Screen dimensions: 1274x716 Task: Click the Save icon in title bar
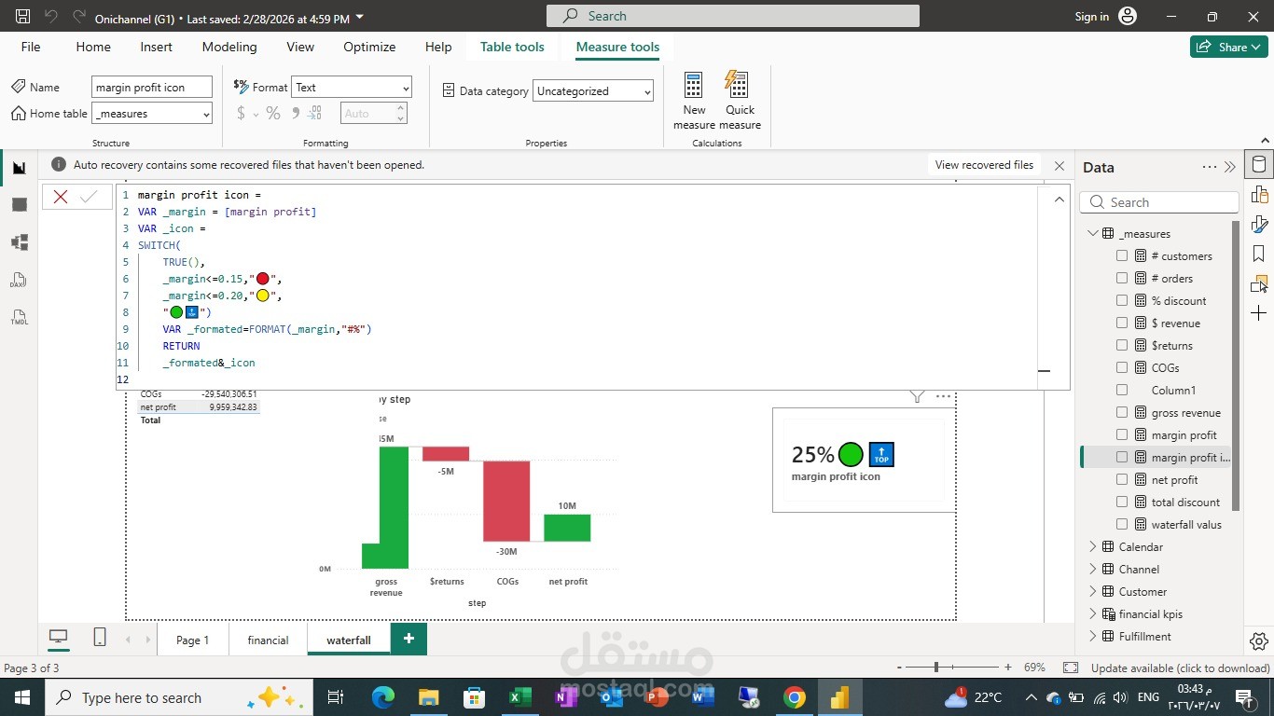click(x=22, y=17)
